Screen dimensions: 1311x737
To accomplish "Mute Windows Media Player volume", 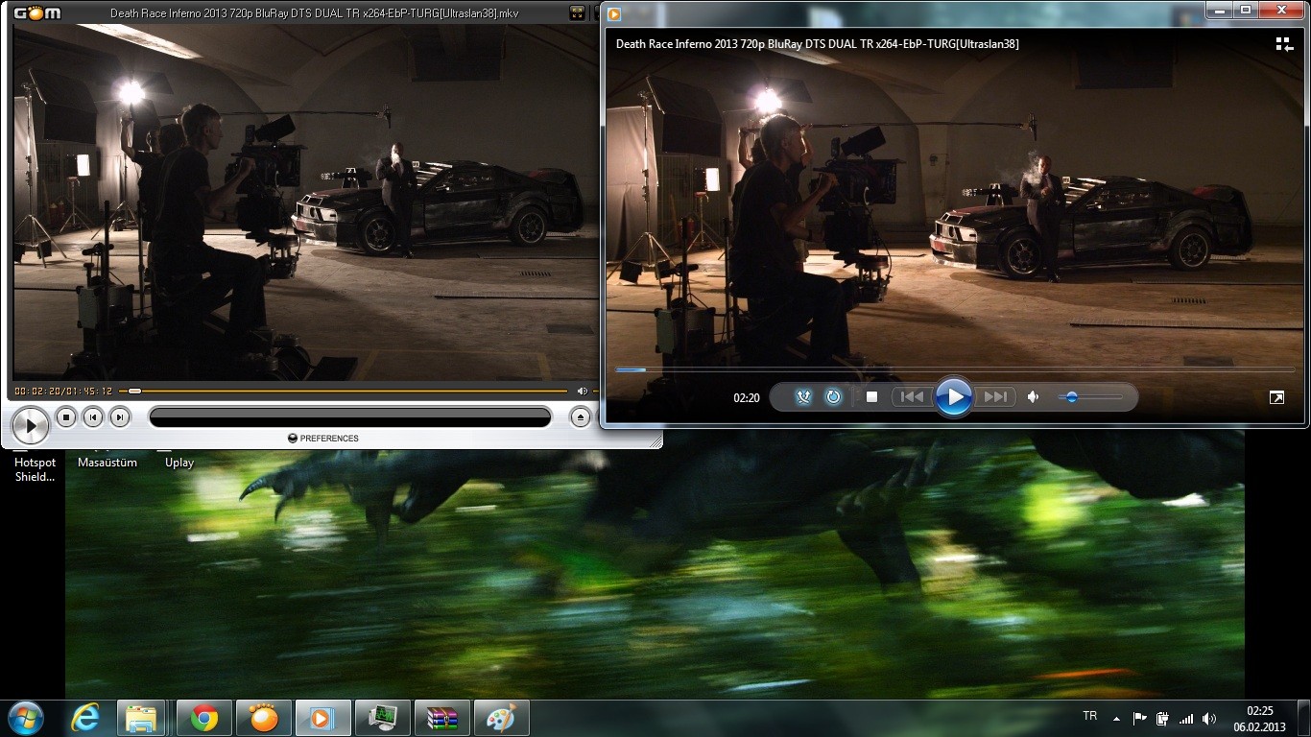I will (1033, 397).
